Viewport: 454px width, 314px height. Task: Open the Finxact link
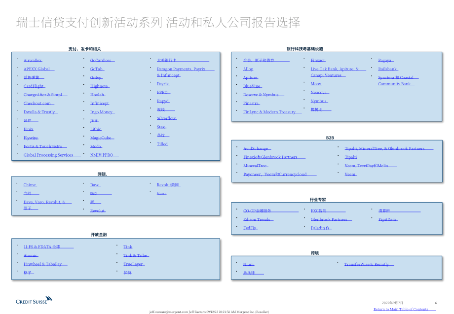[x=318, y=60]
